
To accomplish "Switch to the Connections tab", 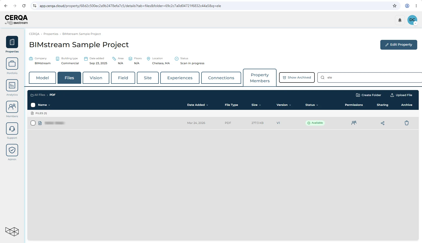I will (x=221, y=78).
